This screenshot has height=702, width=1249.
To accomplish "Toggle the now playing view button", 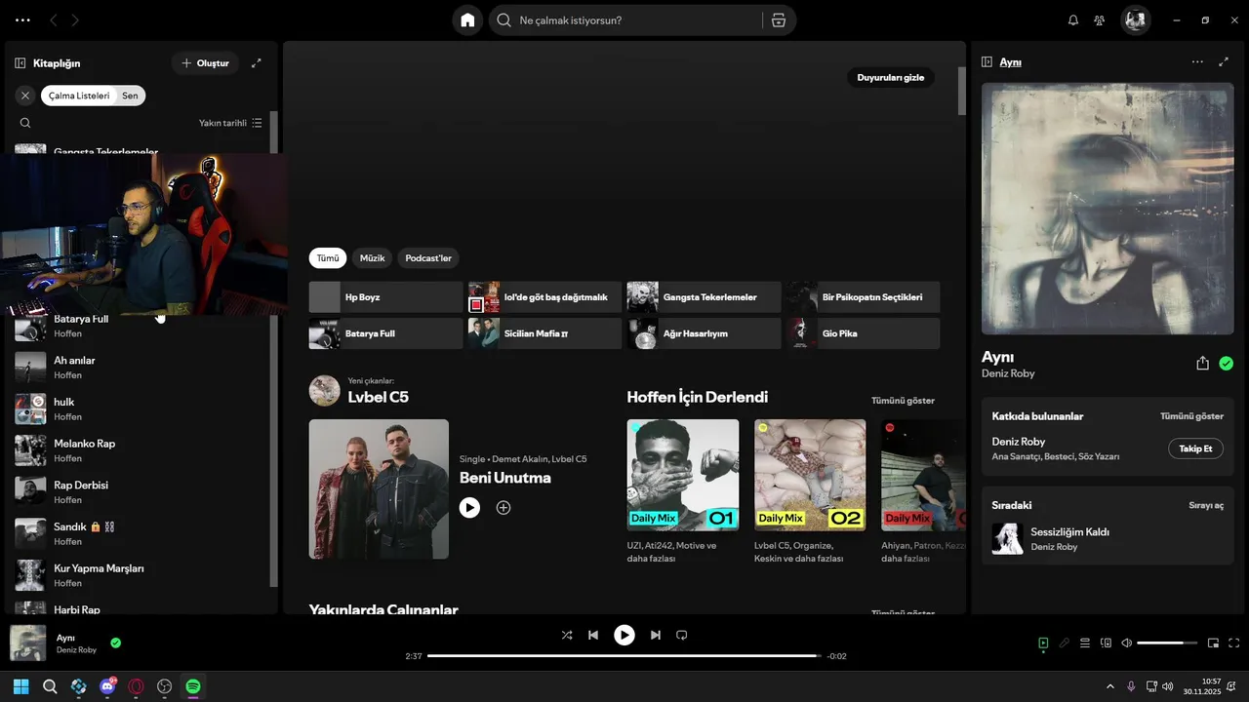I will [x=1043, y=643].
